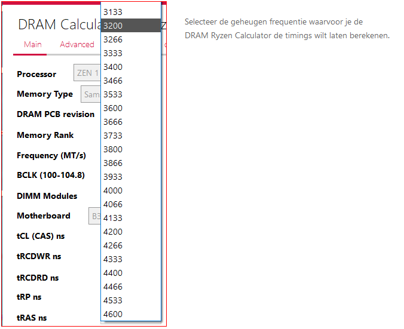Pick 3333 MT/s option
This screenshot has height=329, width=404.
(131, 53)
